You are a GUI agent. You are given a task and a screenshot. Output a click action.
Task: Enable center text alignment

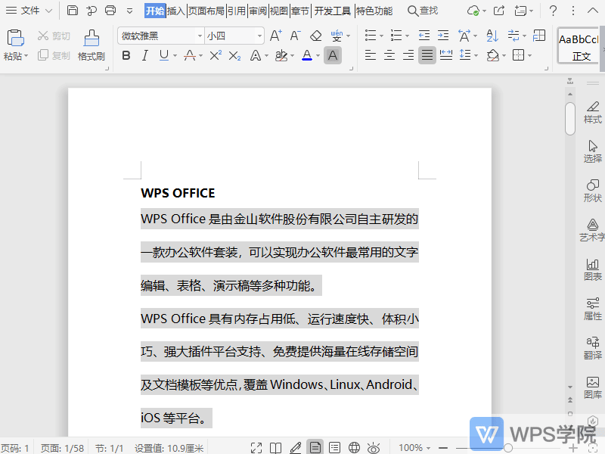point(389,55)
